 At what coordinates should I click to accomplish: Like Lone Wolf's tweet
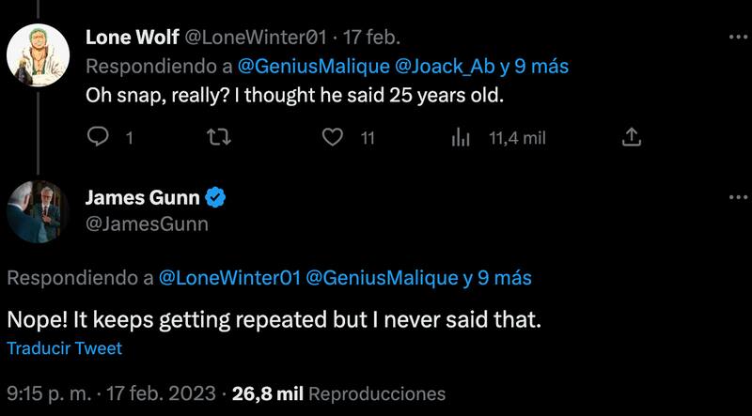point(332,138)
